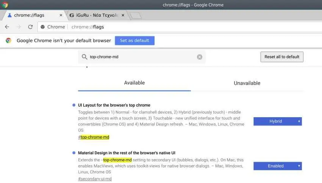Open the #secondary-ui-md anchor link
322x183 pixels.
(95, 179)
